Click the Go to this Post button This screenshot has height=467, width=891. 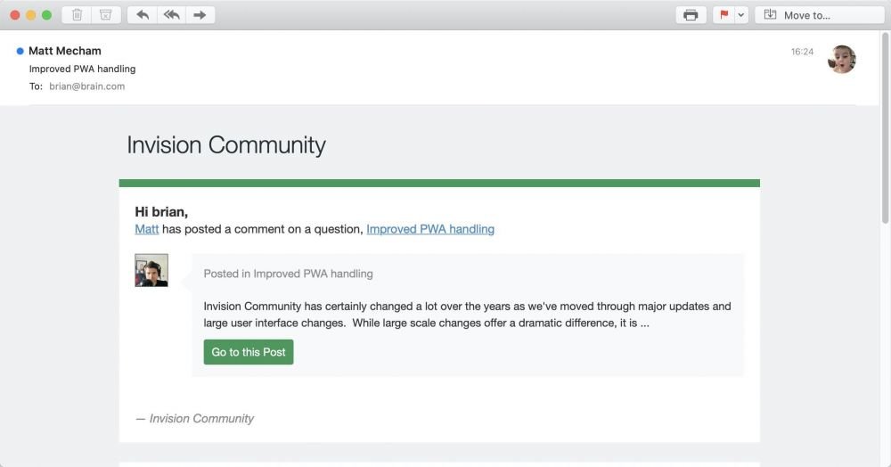[249, 352]
